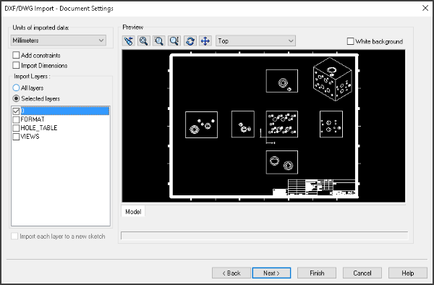Image resolution: width=434 pixels, height=285 pixels.
Task: Click the Back button
Action: (231, 273)
